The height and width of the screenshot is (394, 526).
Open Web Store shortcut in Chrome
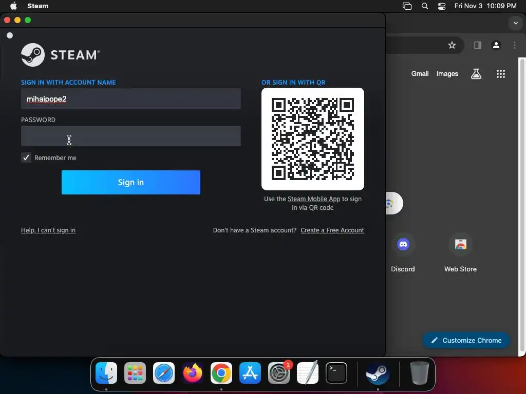pyautogui.click(x=461, y=253)
